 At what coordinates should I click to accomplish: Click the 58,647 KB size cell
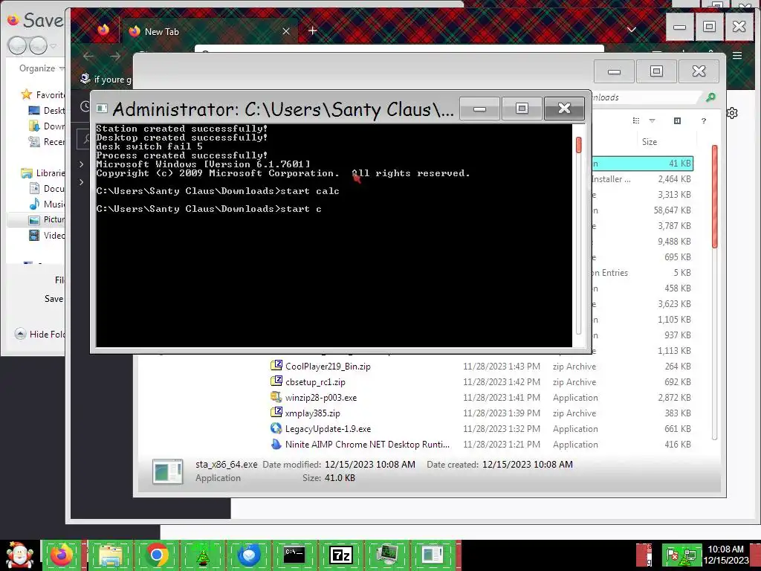(672, 210)
